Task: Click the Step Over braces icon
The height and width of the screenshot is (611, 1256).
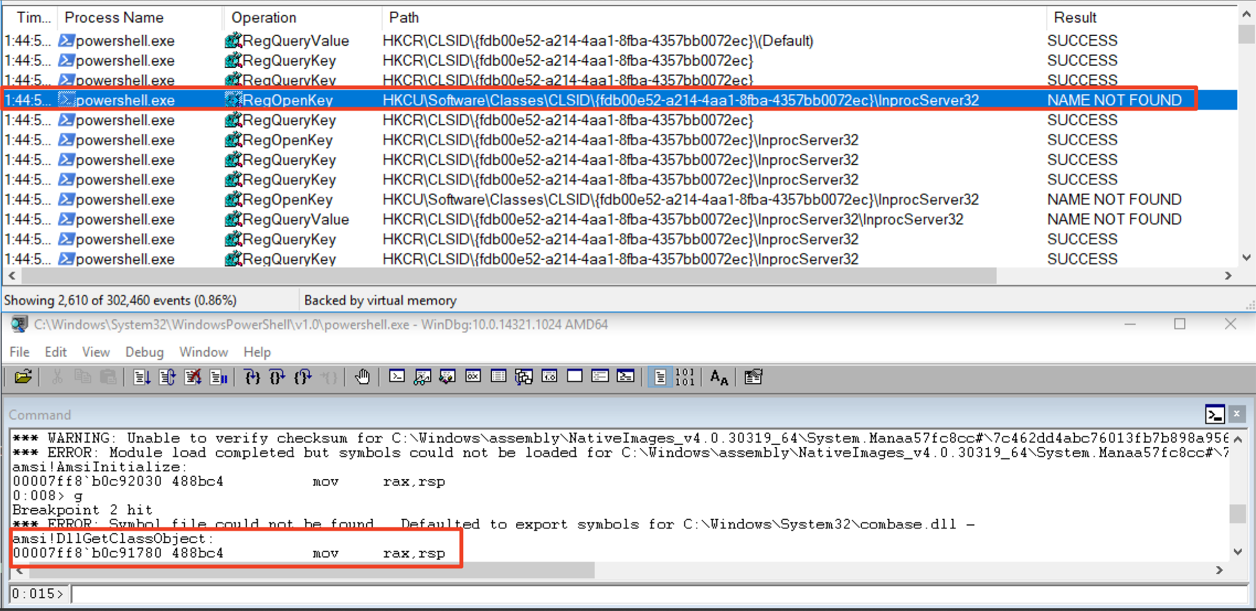Action: 277,377
